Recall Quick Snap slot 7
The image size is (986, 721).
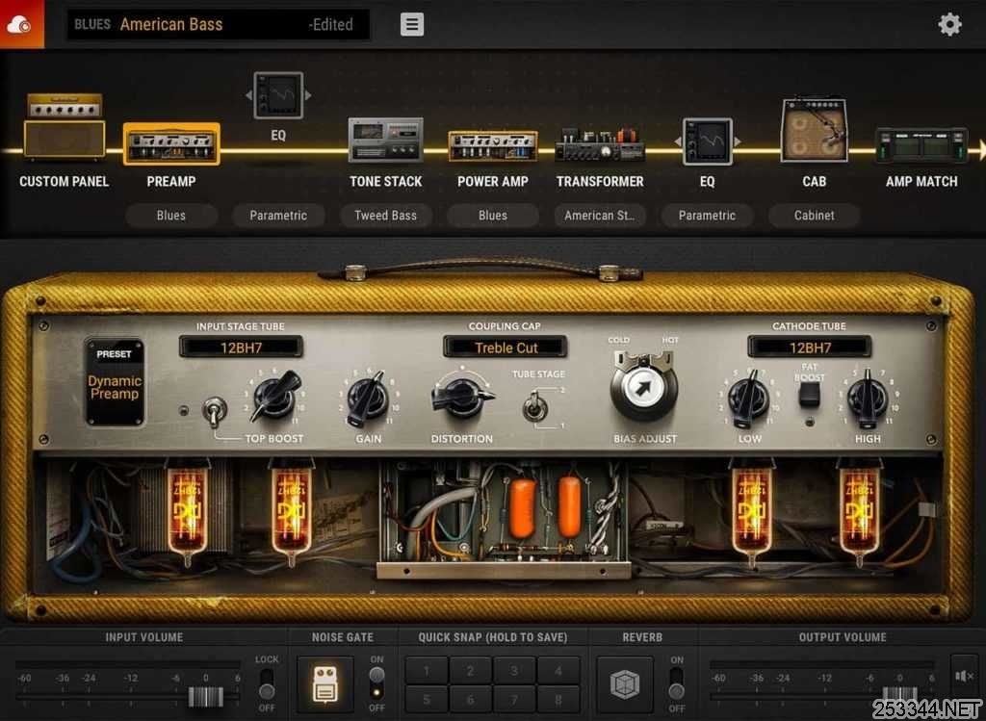[x=514, y=699]
